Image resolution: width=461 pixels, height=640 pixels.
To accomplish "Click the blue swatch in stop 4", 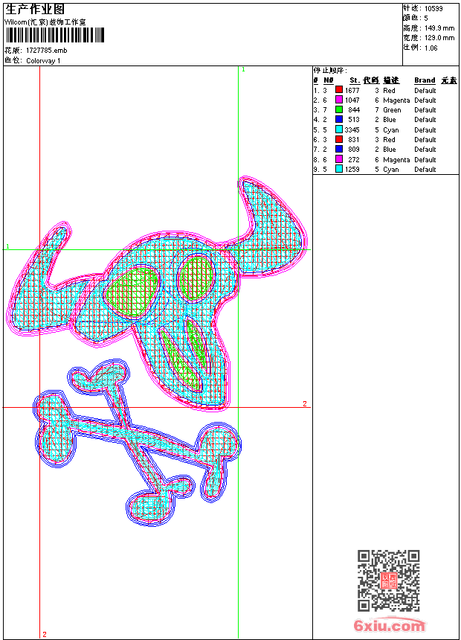I will (339, 119).
